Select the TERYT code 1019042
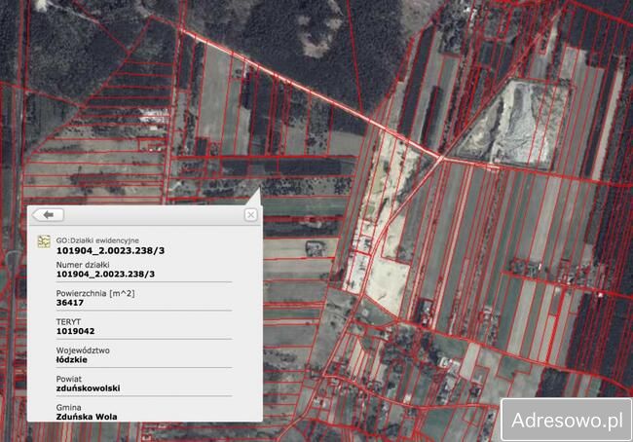633x442 pixels. [76, 331]
